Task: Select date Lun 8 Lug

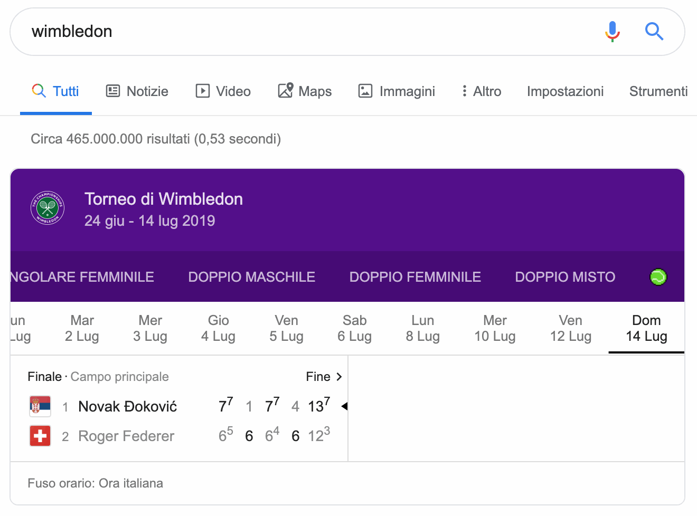Action: point(422,328)
